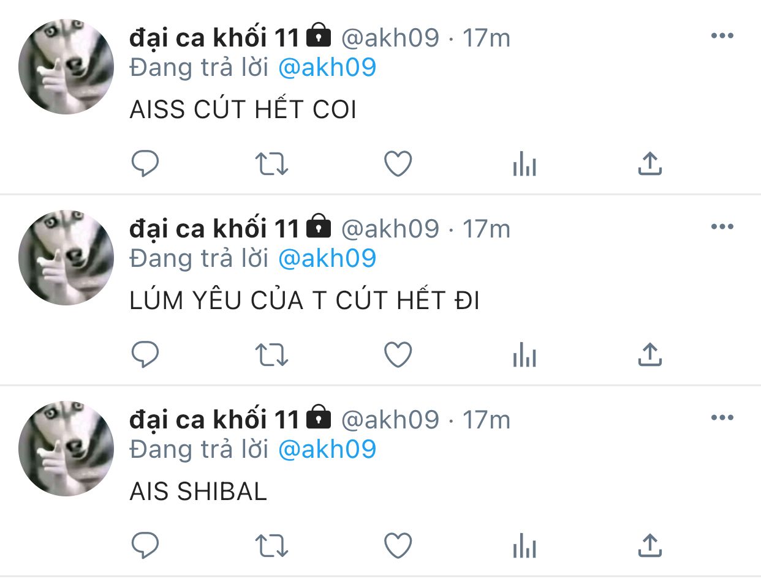Share the AISS CÚT HẾT COI tweet
The height and width of the screenshot is (579, 761).
tap(650, 164)
